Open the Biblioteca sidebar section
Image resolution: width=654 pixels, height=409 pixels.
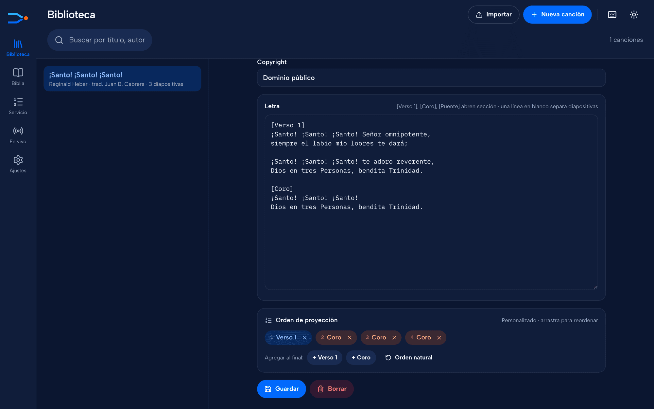click(x=18, y=48)
